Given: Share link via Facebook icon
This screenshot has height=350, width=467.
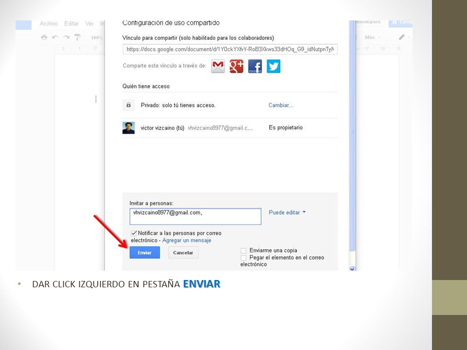Looking at the screenshot, I should [x=255, y=67].
